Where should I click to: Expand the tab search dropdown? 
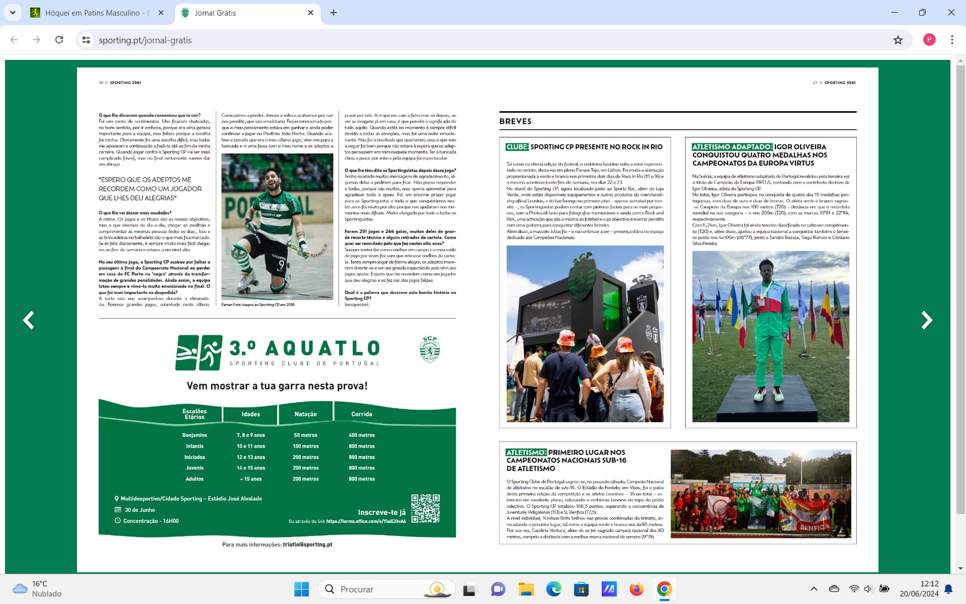13,13
